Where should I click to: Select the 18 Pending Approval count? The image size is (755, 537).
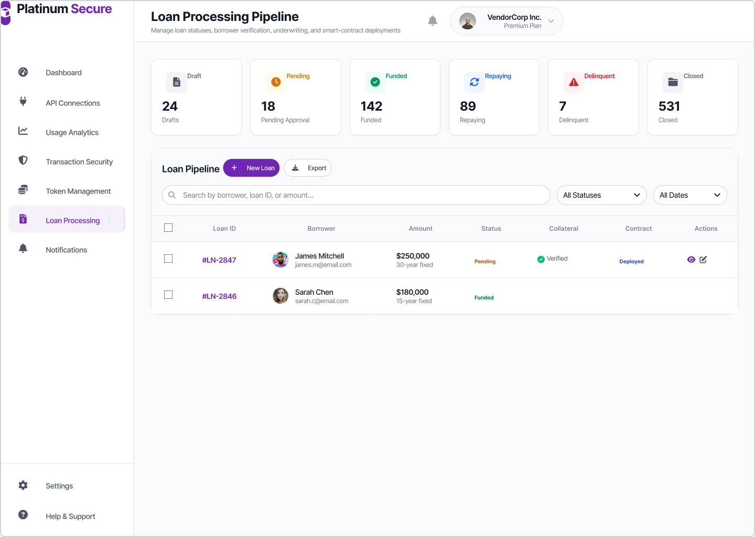[268, 106]
